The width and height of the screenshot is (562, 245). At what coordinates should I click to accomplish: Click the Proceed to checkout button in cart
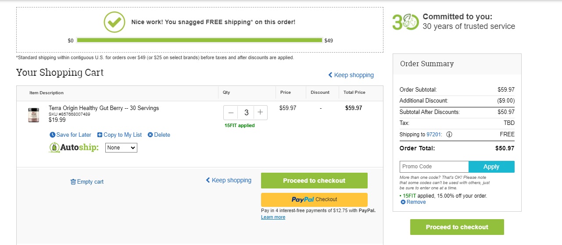point(314,181)
